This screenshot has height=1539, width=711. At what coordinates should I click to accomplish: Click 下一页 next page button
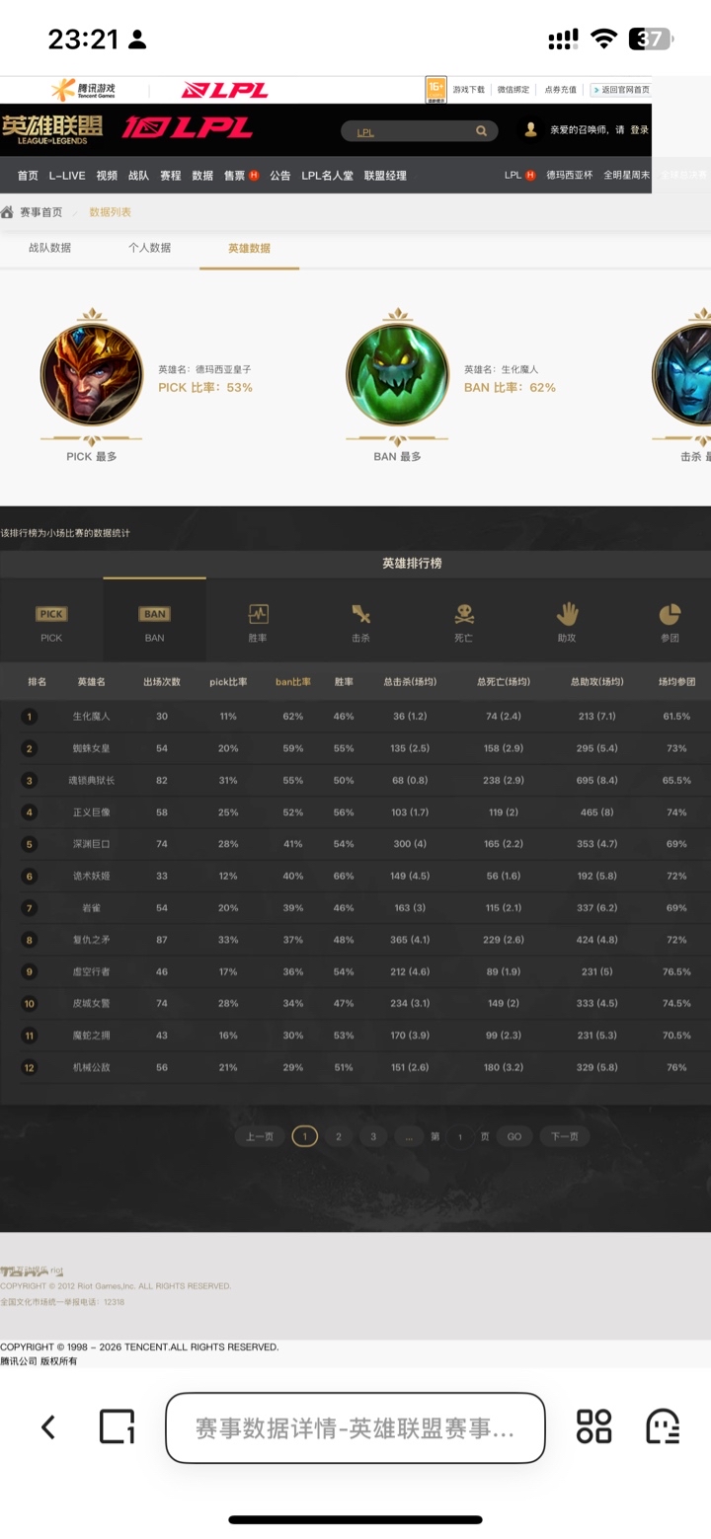point(564,1136)
